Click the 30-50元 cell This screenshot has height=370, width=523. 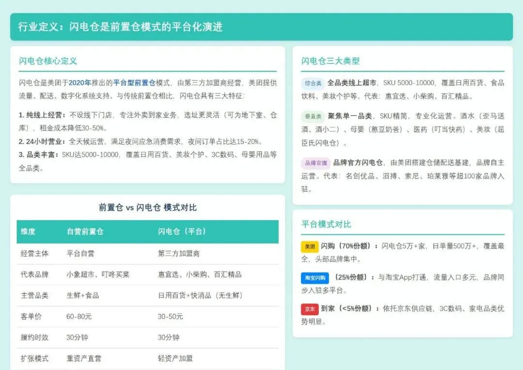point(170,317)
